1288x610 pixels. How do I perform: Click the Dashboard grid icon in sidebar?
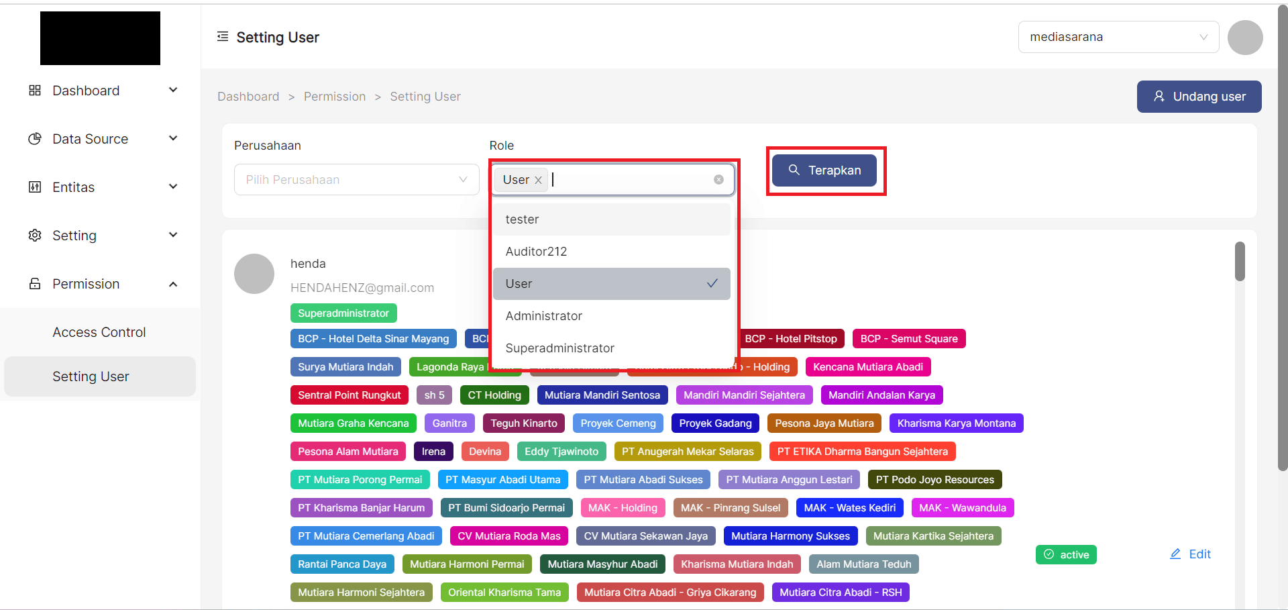(35, 91)
